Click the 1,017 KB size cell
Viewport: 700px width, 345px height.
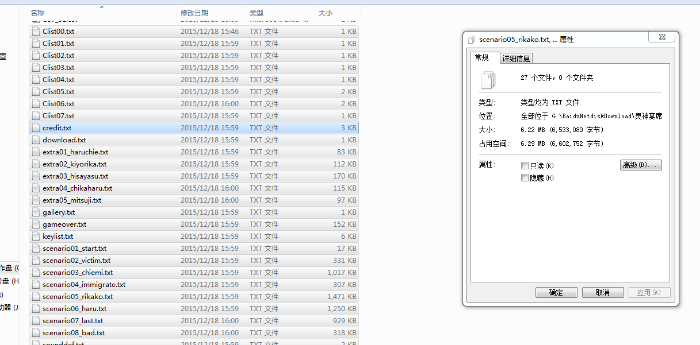[342, 273]
